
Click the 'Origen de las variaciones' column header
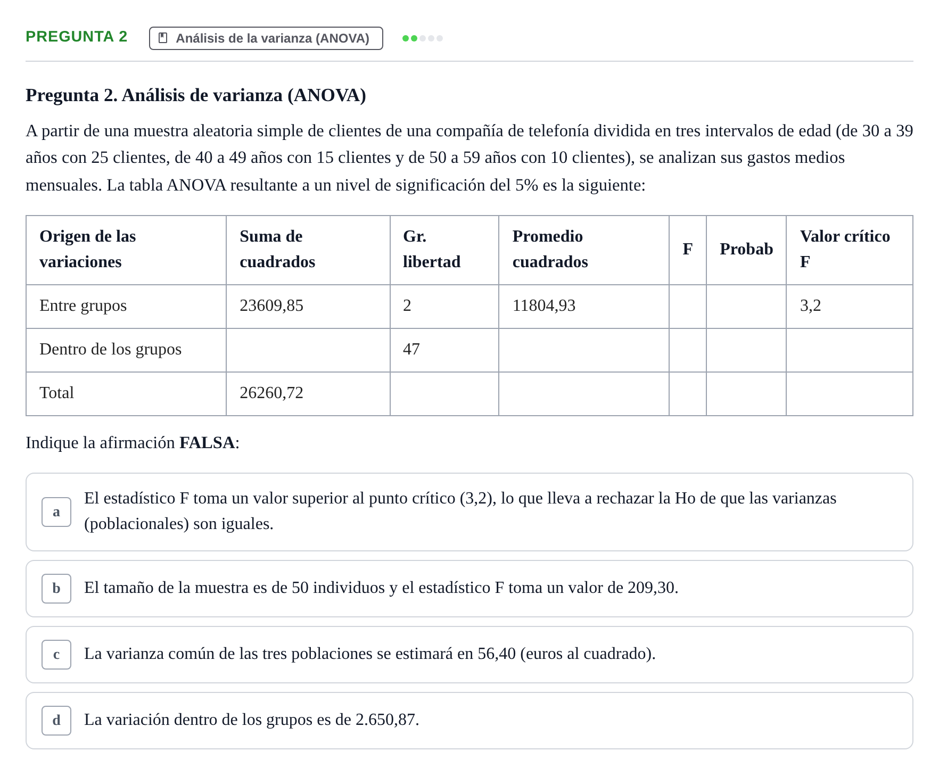[126, 250]
